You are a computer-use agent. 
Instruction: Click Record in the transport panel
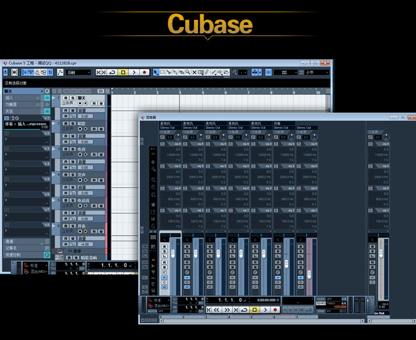click(x=275, y=309)
